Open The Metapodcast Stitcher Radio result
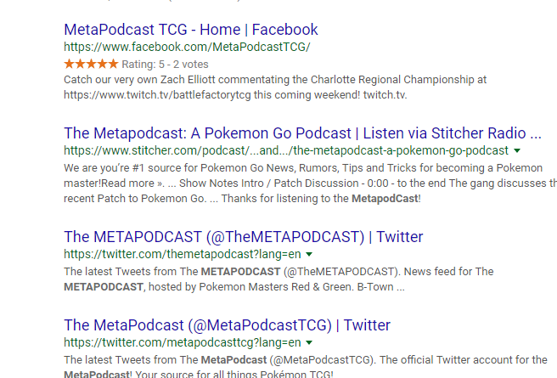Screen dimensions: 557x378 click(x=302, y=133)
